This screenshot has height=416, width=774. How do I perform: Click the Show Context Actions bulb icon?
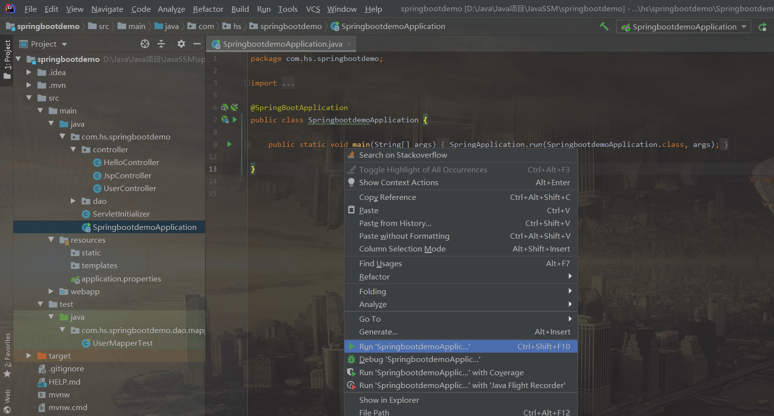tap(351, 182)
